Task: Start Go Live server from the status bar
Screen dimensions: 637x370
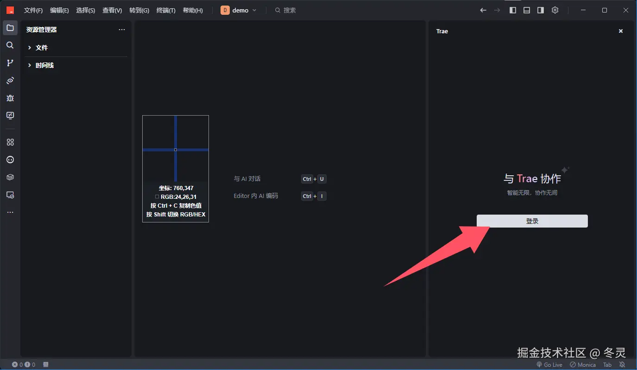Action: click(549, 364)
